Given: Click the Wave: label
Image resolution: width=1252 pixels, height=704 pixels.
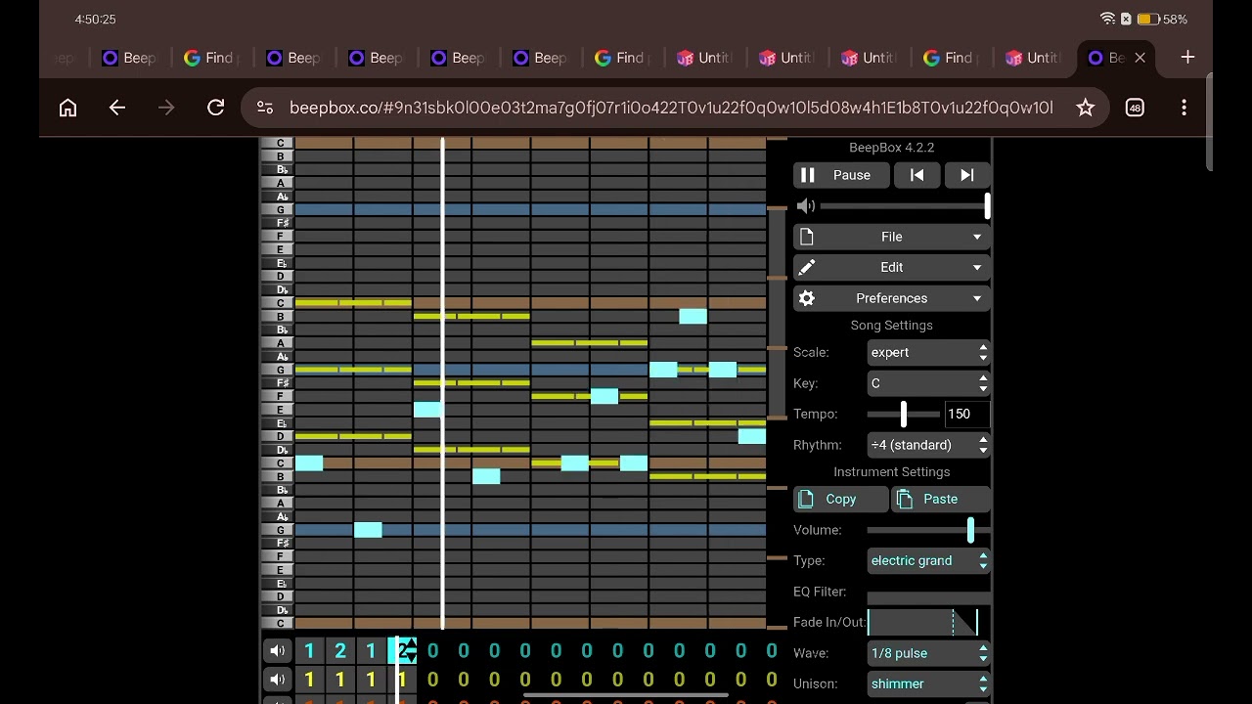Looking at the screenshot, I should (811, 653).
